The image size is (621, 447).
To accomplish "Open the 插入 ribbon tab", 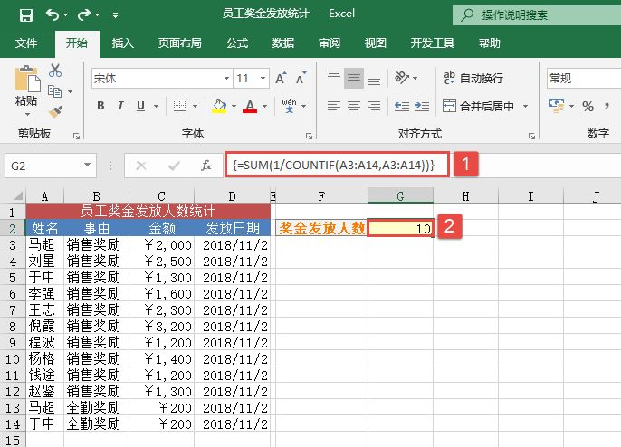I will tap(123, 43).
